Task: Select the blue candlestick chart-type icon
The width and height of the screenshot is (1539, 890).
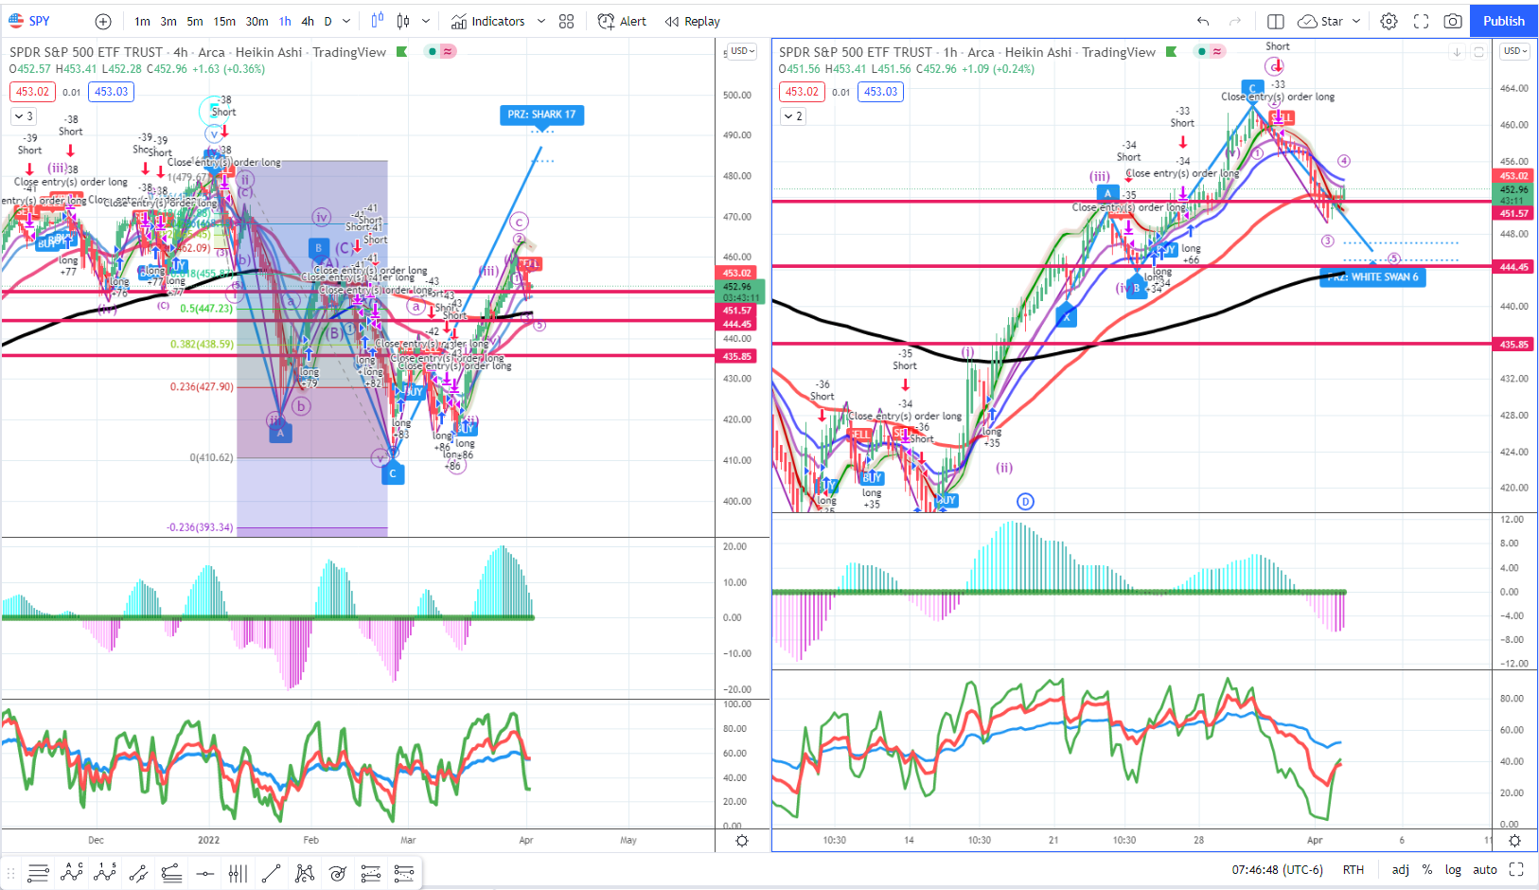Action: pyautogui.click(x=378, y=21)
